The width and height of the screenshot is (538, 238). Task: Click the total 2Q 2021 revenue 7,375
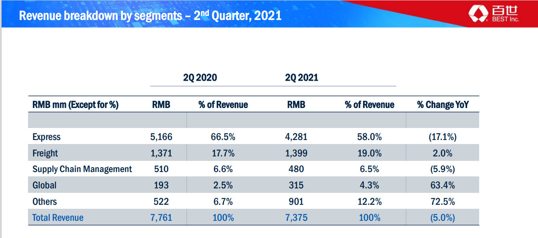296,218
